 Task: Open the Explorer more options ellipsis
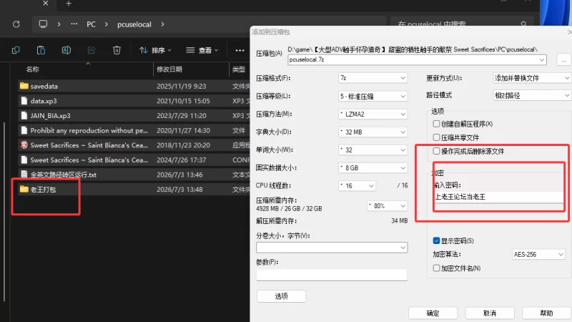click(240, 50)
